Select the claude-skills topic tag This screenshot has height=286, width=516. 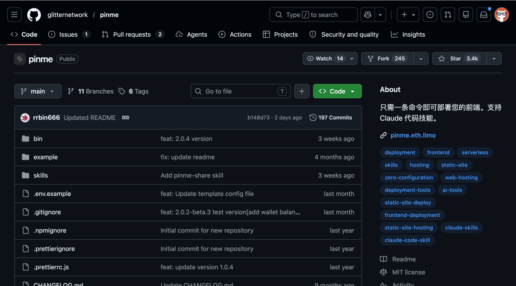point(462,227)
